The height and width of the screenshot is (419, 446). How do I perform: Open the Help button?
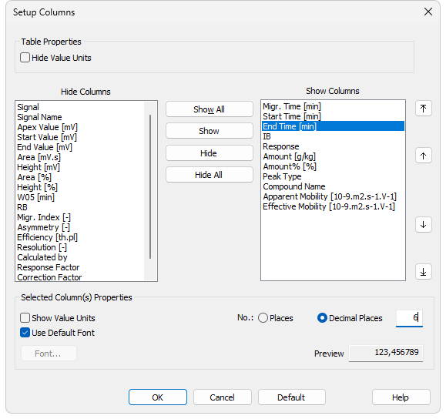[x=401, y=397]
